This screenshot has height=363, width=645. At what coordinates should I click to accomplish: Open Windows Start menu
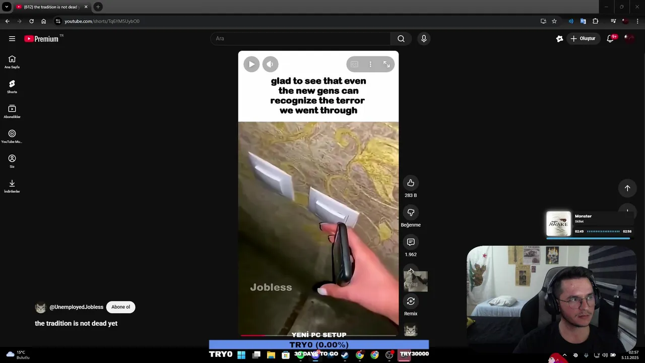(241, 355)
